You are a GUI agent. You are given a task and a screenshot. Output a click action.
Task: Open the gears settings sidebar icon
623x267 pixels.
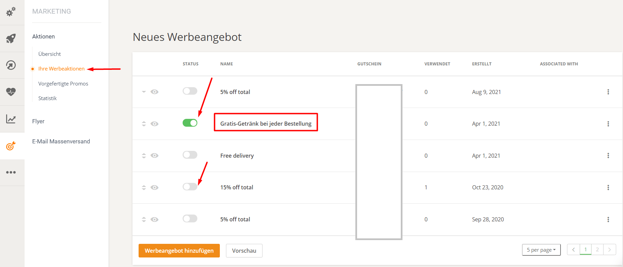(x=11, y=12)
